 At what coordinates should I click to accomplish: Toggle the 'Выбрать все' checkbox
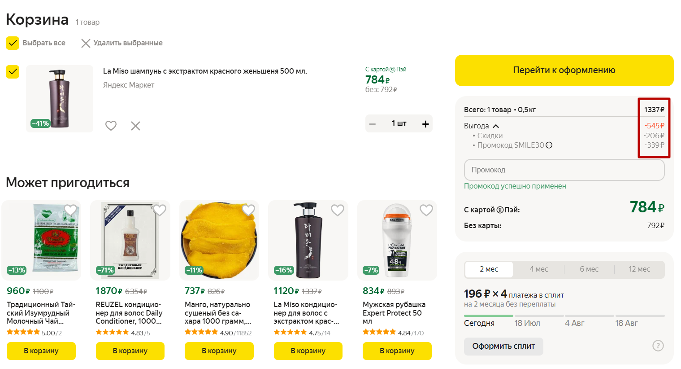pyautogui.click(x=13, y=43)
